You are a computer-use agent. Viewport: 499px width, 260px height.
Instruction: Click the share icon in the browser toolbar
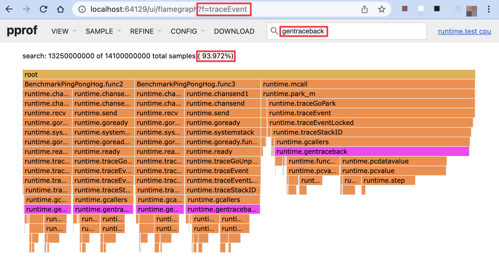pos(364,9)
